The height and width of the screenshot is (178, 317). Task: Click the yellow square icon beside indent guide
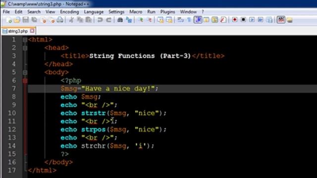pos(206,20)
